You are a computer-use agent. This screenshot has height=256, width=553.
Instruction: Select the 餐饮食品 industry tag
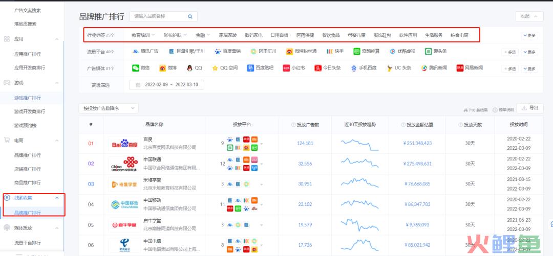[x=331, y=35]
